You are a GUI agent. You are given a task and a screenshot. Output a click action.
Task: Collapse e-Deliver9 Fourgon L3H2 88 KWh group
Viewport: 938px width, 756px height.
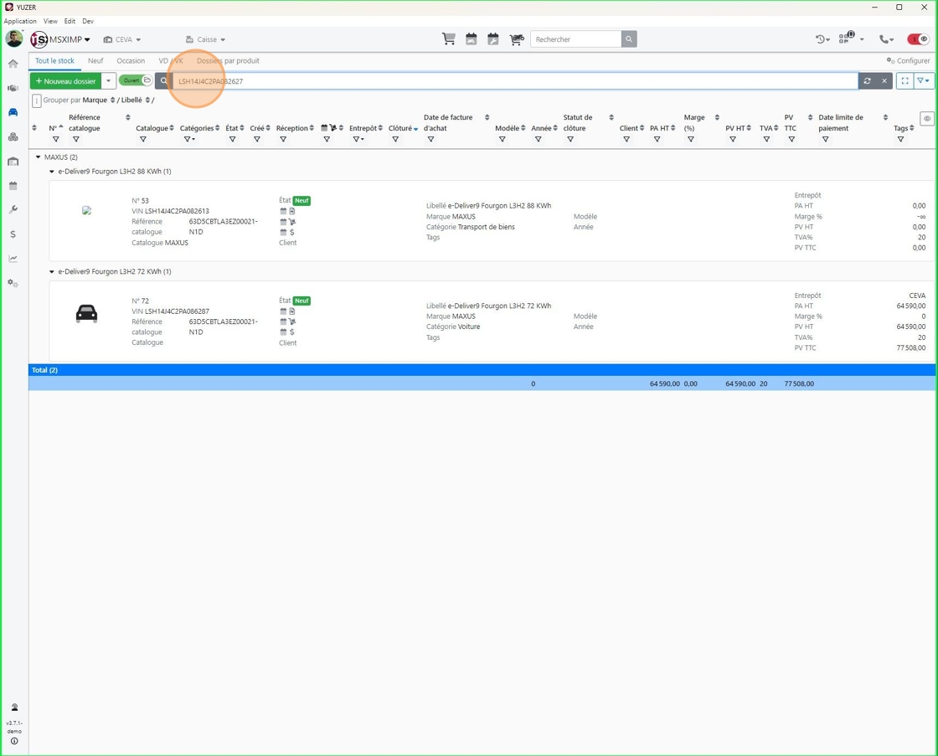pos(52,172)
